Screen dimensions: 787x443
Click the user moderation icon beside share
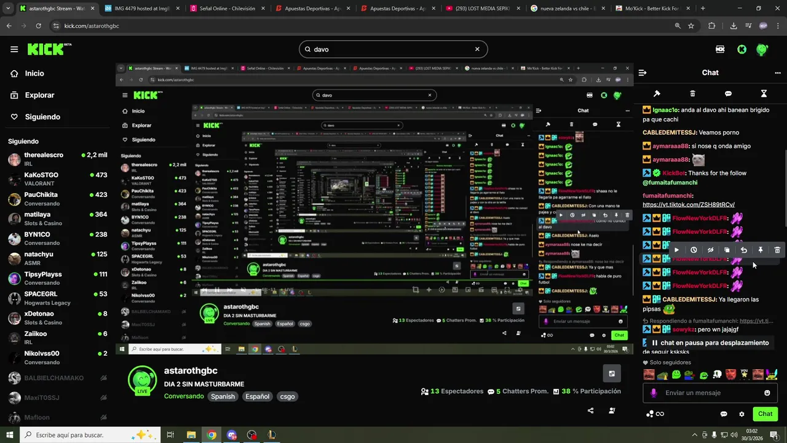(x=612, y=410)
